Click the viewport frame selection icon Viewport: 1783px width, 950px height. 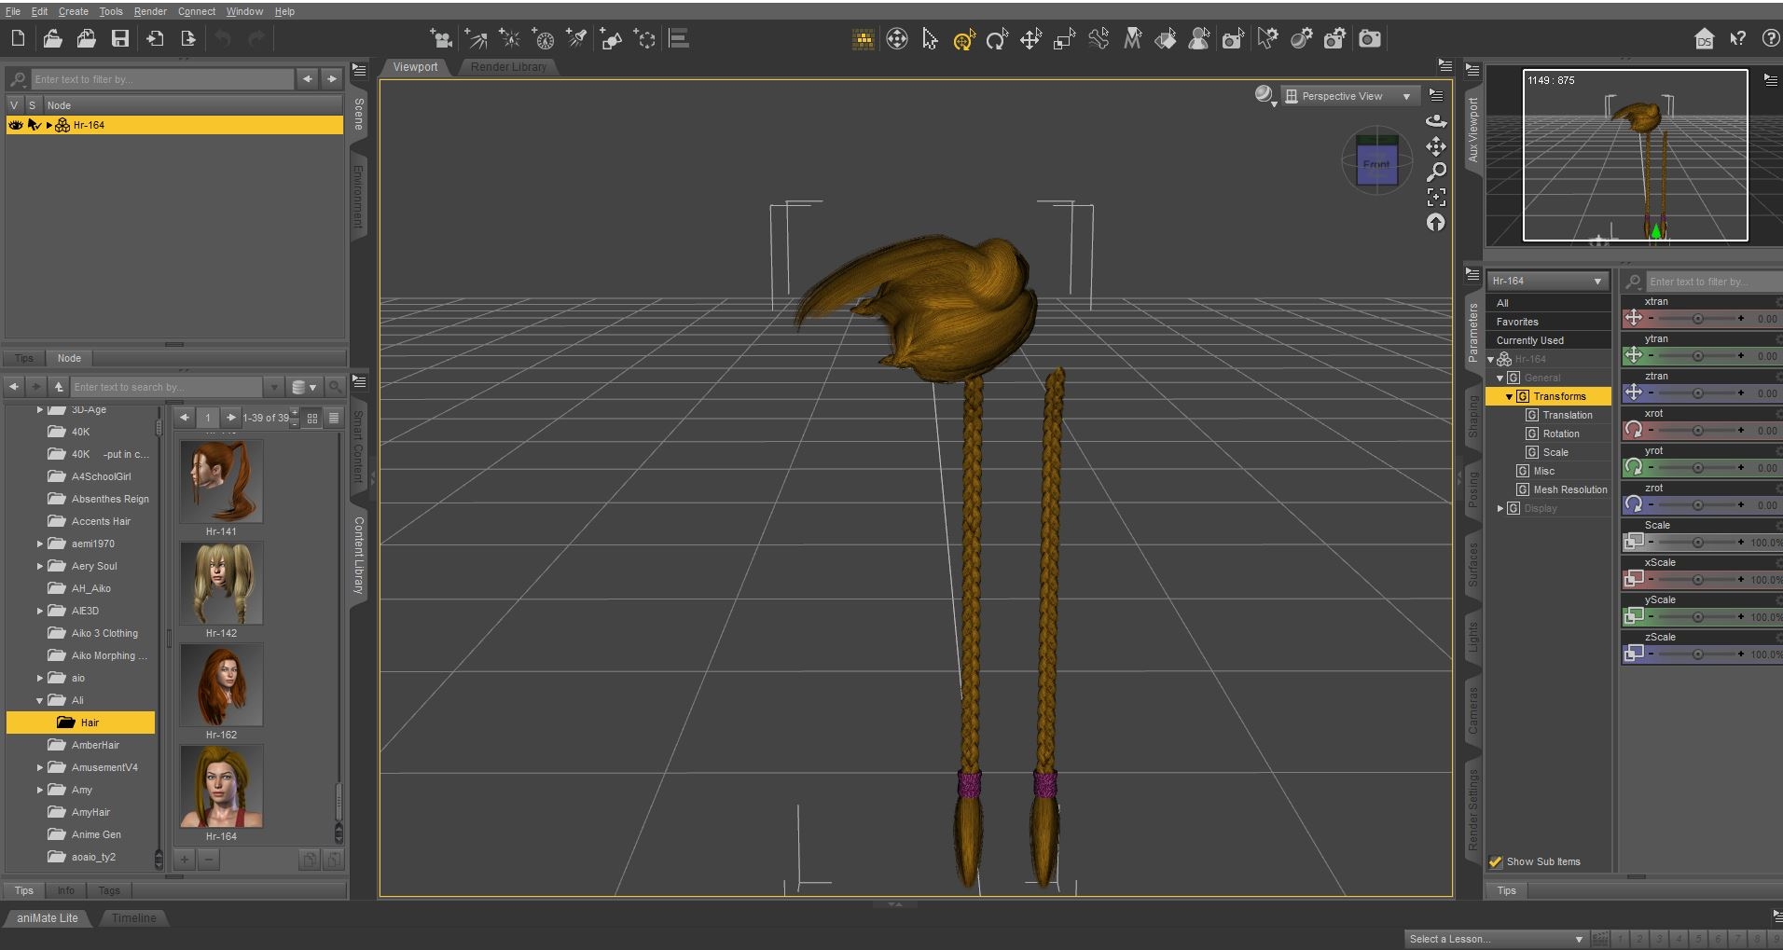(1436, 197)
